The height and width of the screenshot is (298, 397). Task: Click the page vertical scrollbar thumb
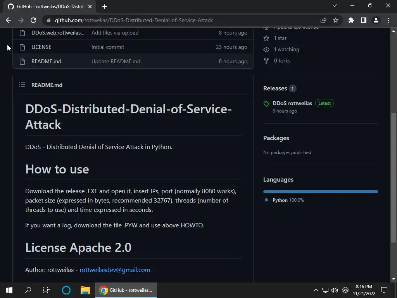tap(394, 177)
